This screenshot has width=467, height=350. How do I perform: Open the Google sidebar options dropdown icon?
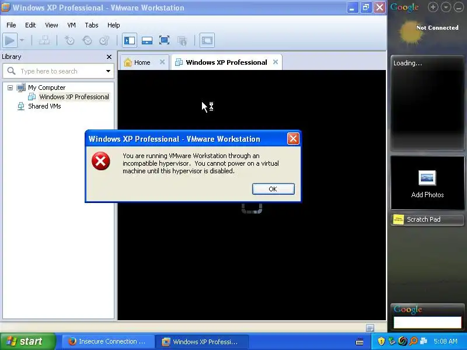point(445,7)
